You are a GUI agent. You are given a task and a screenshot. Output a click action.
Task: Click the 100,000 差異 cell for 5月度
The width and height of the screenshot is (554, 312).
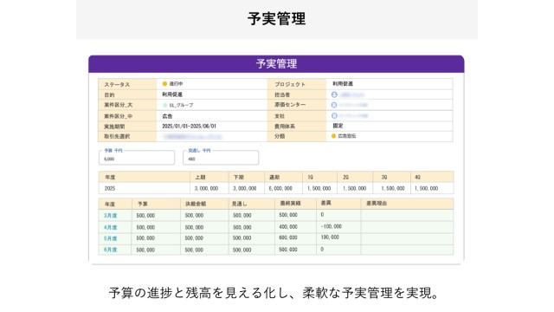[x=338, y=238]
